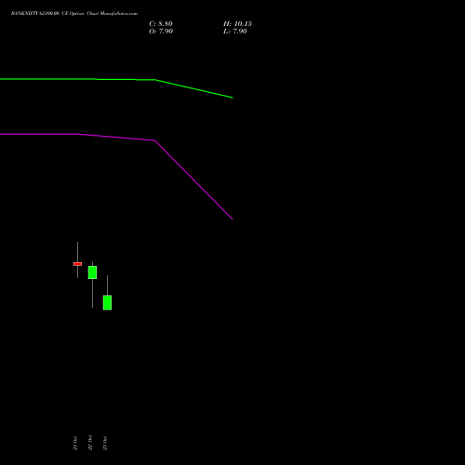The image size is (465, 465).
Task: Click the BANKNIFTY CE Option chart title
Action: pos(74,14)
